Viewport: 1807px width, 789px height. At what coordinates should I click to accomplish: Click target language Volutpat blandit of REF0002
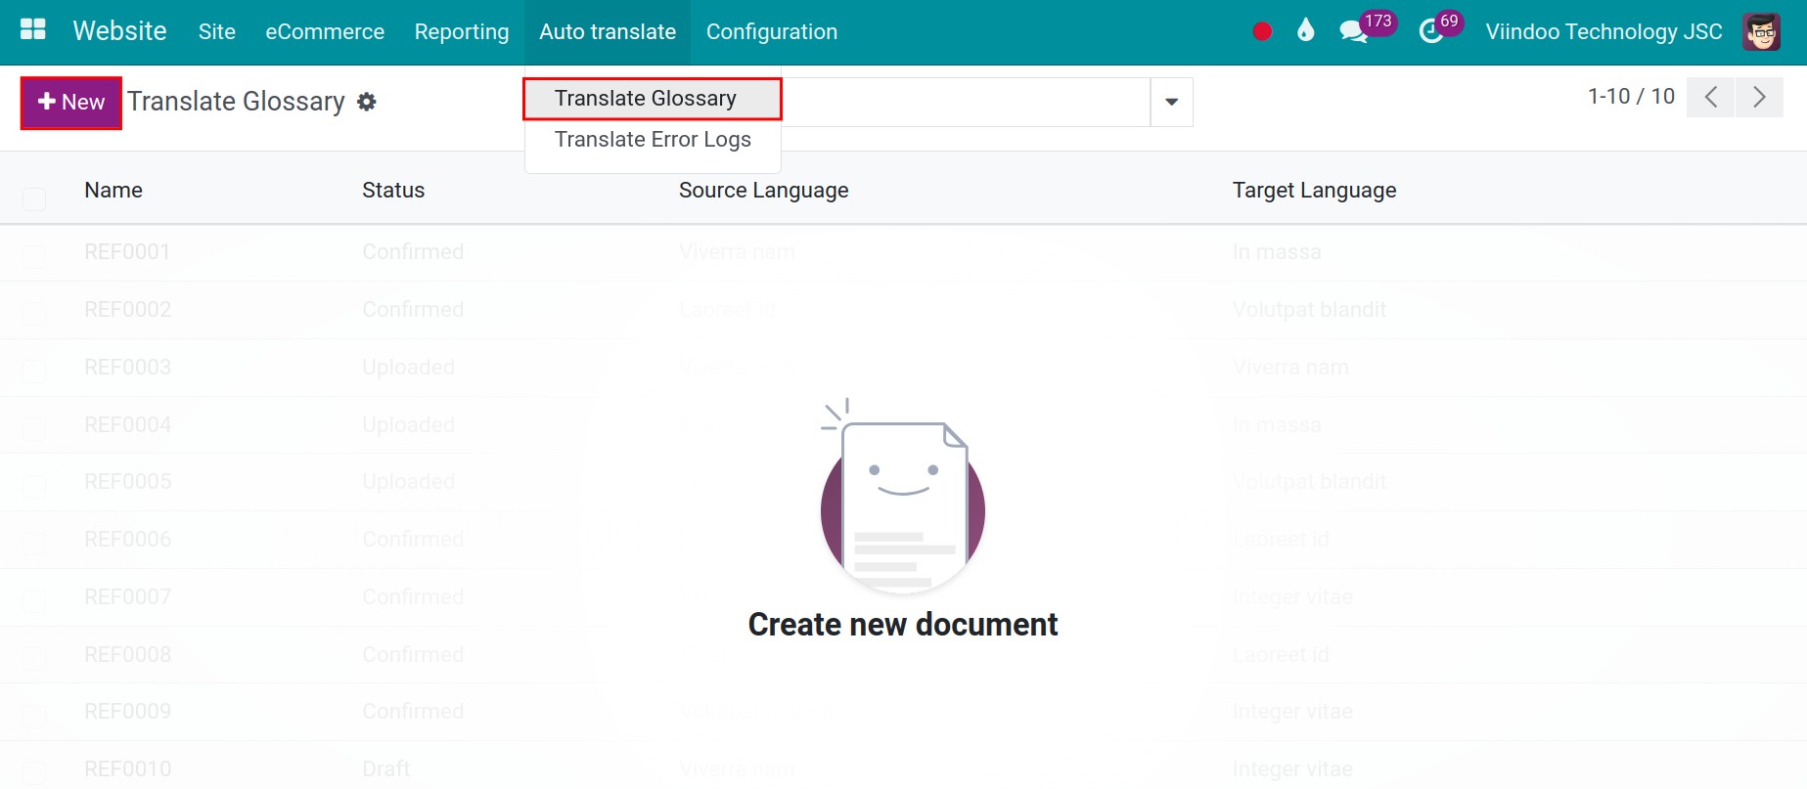click(x=1309, y=310)
